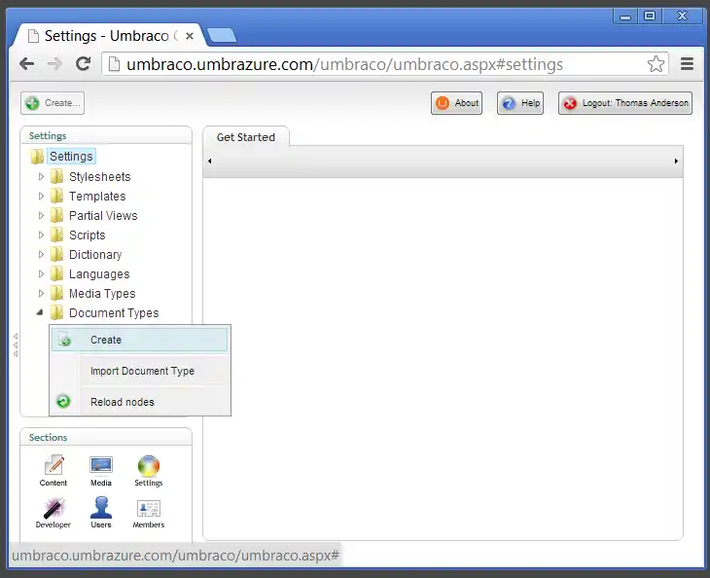
Task: Click the root Settings folder icon
Action: [x=37, y=157]
